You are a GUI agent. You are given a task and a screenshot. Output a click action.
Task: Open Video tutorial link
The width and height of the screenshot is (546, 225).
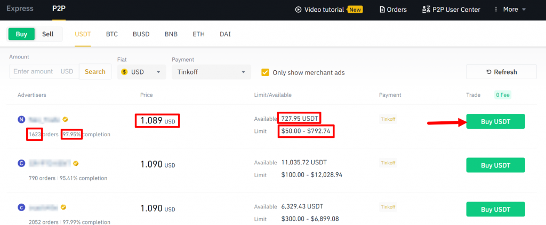coord(324,10)
